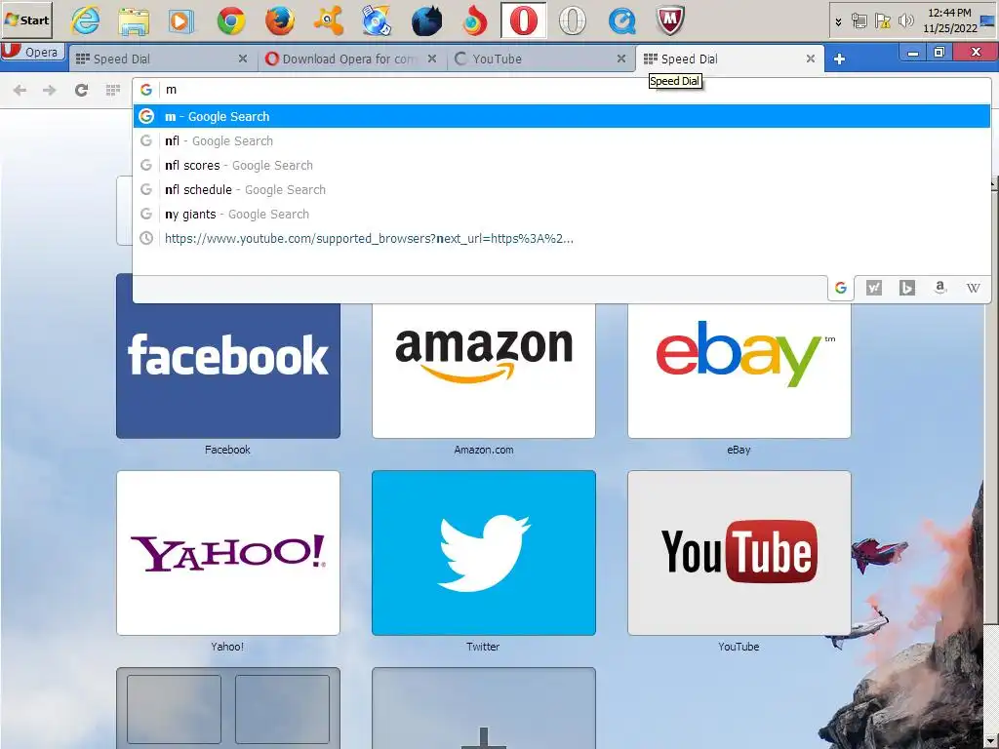Open Internet Explorer from the taskbar
This screenshot has width=999, height=749.
pyautogui.click(x=86, y=20)
